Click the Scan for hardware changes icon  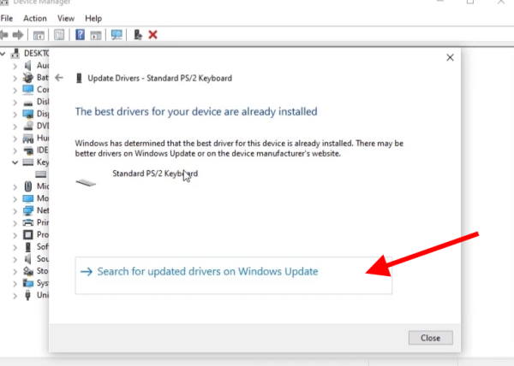tap(117, 35)
